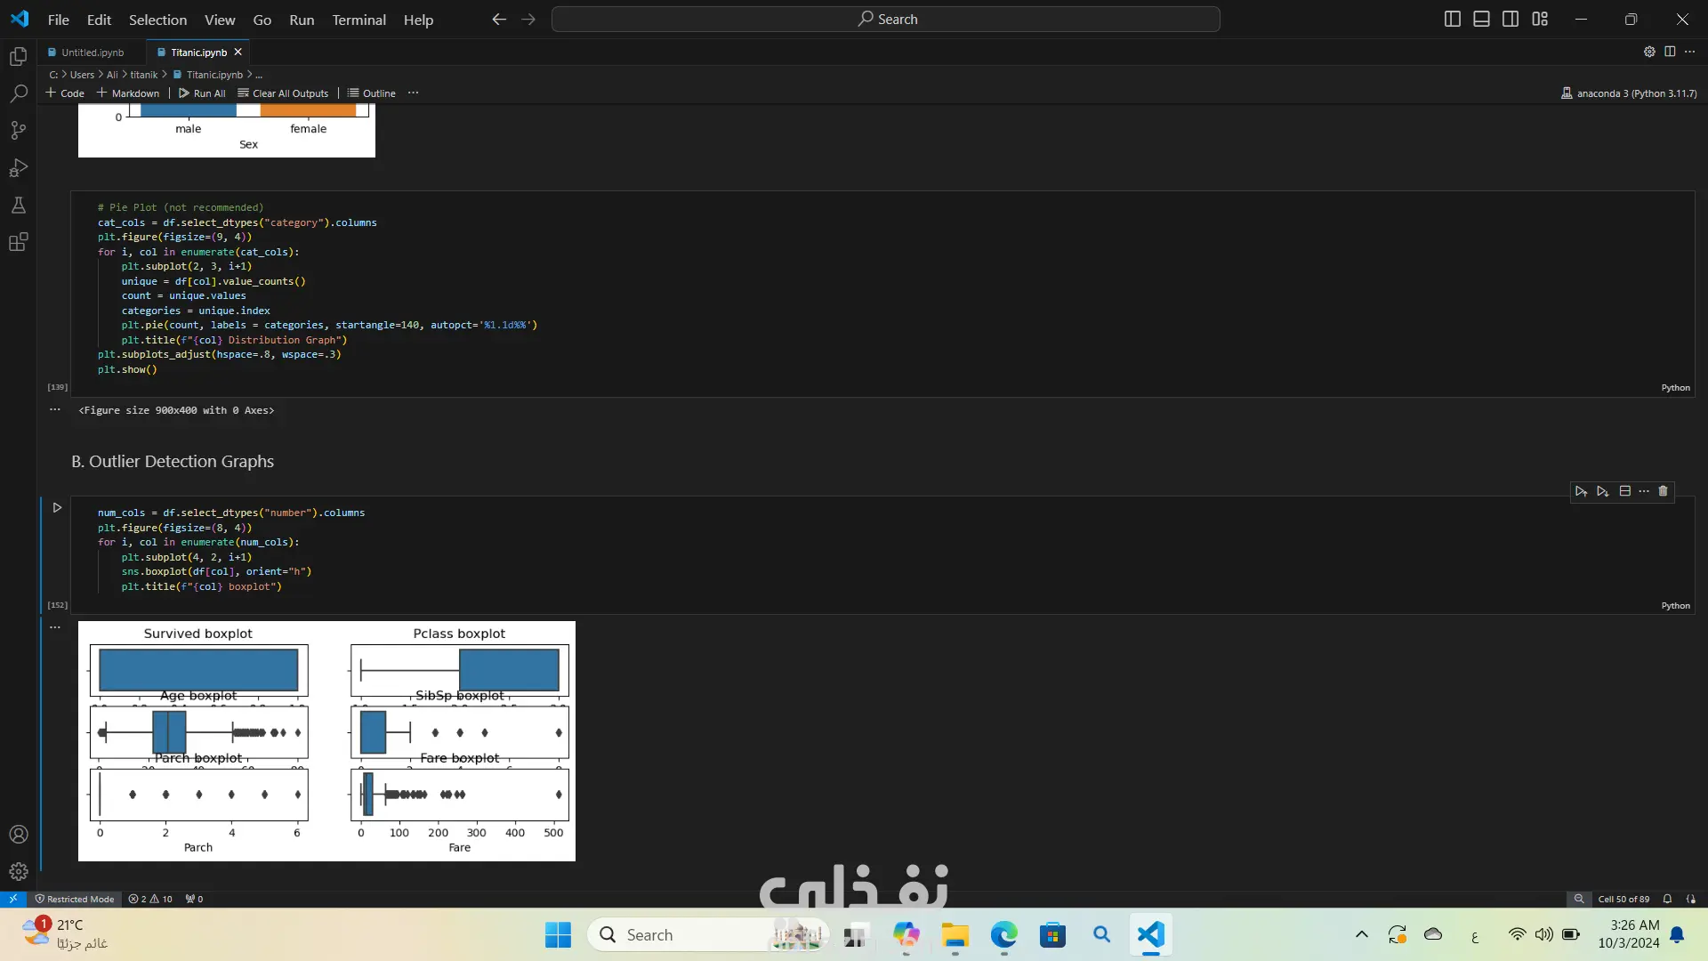Open Search view in activity bar
This screenshot has height=961, width=1708.
click(x=18, y=93)
